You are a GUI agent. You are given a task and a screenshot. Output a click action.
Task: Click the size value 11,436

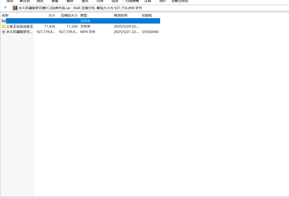pyautogui.click(x=50, y=26)
